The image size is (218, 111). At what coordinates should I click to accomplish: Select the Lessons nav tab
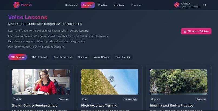(88, 5)
